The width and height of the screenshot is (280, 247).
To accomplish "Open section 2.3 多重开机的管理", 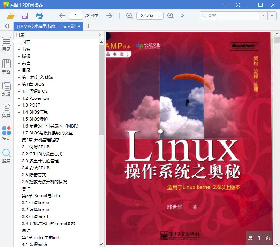I will (40, 161).
